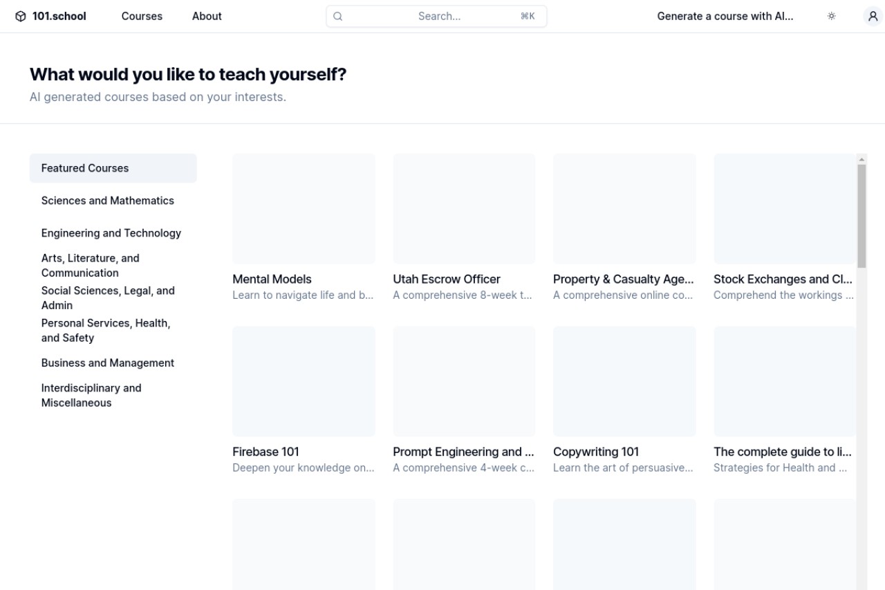Open the About page
885x590 pixels.
[x=207, y=16]
